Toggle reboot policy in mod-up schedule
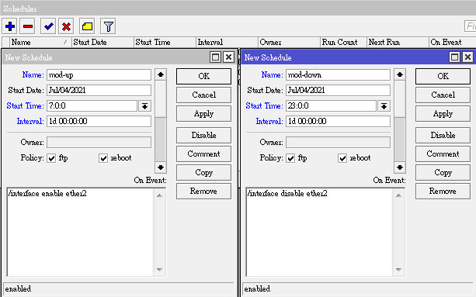The width and height of the screenshot is (476, 297). click(x=103, y=158)
